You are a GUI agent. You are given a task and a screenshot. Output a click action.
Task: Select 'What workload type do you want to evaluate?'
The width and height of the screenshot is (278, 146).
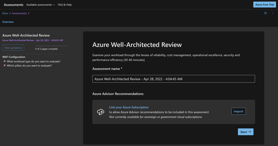tap(33, 61)
